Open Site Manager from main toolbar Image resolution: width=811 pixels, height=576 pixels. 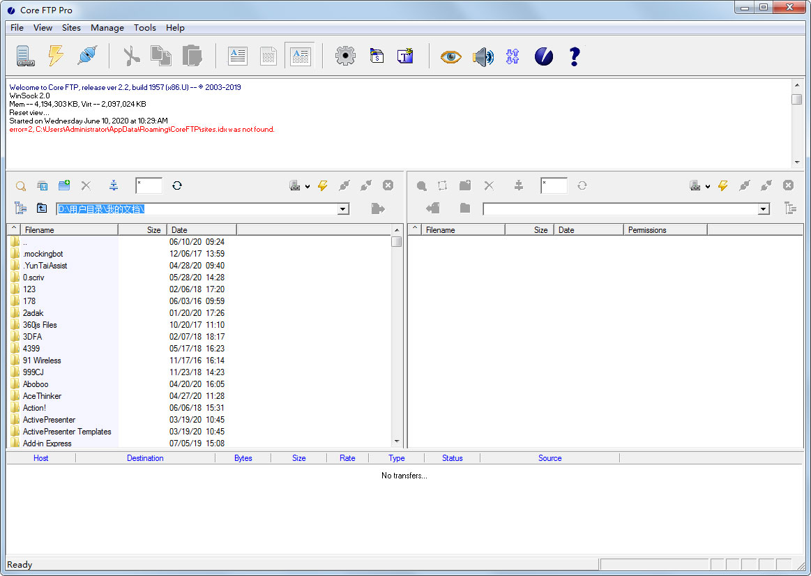(x=26, y=56)
